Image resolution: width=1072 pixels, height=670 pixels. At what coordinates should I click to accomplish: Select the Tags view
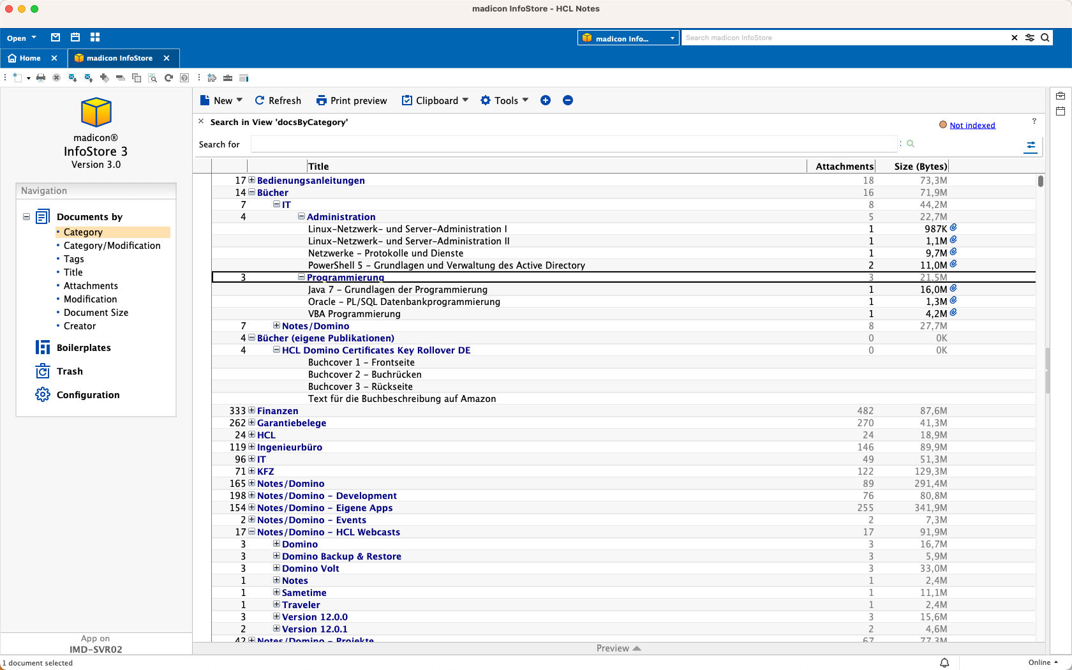coord(74,259)
